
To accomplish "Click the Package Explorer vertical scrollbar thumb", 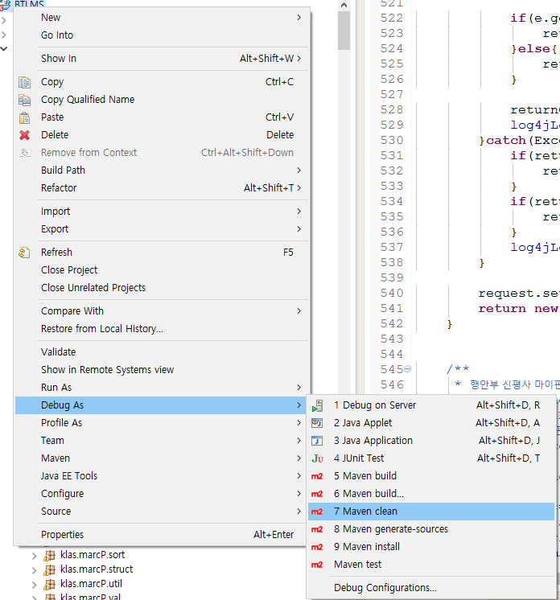I will (344, 31).
